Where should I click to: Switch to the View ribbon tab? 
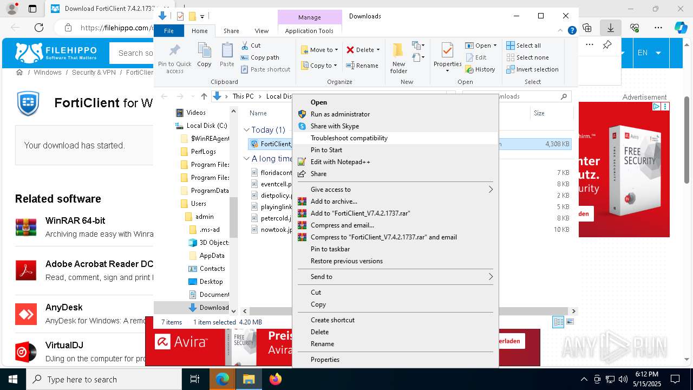(261, 31)
